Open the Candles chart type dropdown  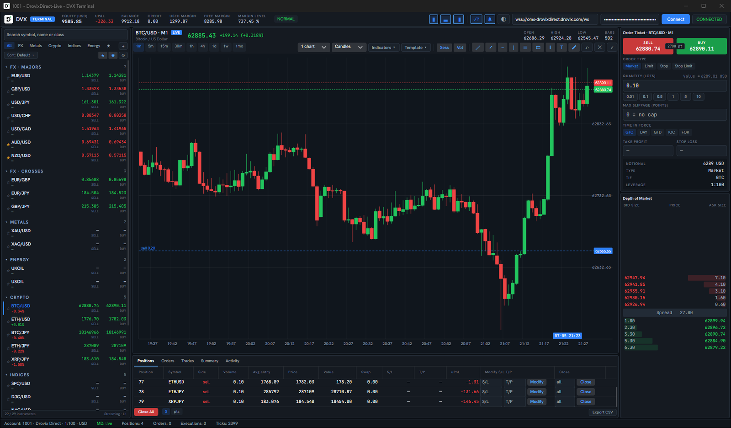(349, 47)
